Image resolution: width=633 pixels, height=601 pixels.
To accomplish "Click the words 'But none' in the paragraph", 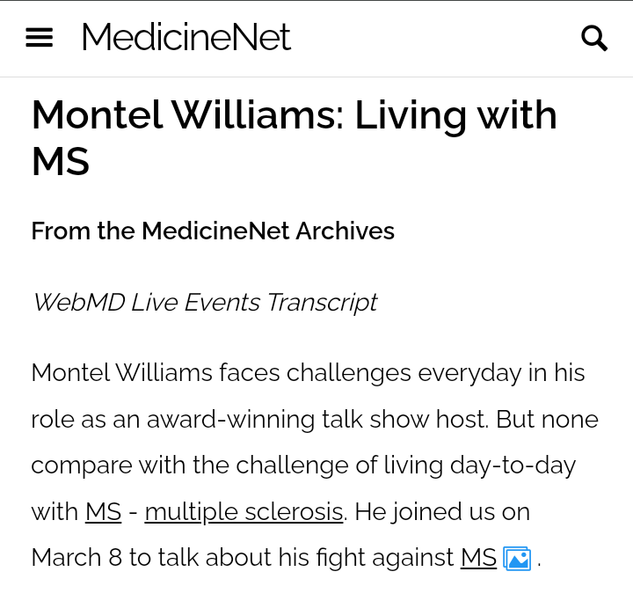I will point(547,419).
